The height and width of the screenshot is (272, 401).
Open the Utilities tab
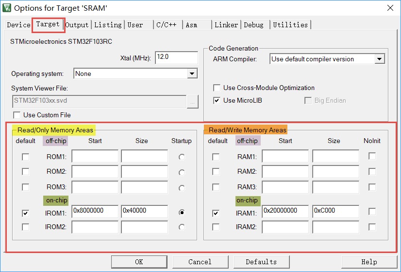(x=290, y=25)
